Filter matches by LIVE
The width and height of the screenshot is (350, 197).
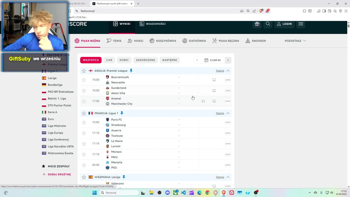click(x=109, y=60)
